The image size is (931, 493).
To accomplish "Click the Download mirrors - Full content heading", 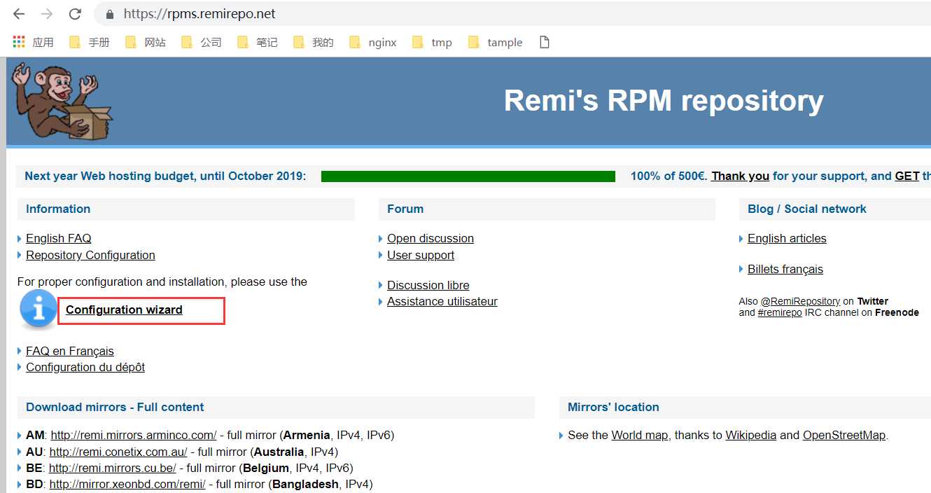I will coord(115,407).
